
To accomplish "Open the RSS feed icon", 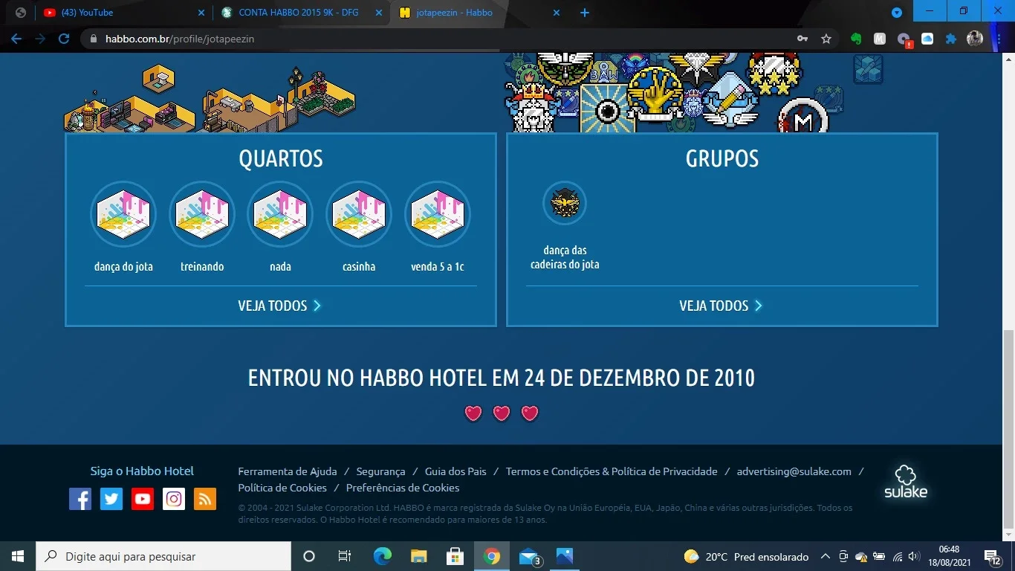I will (205, 499).
